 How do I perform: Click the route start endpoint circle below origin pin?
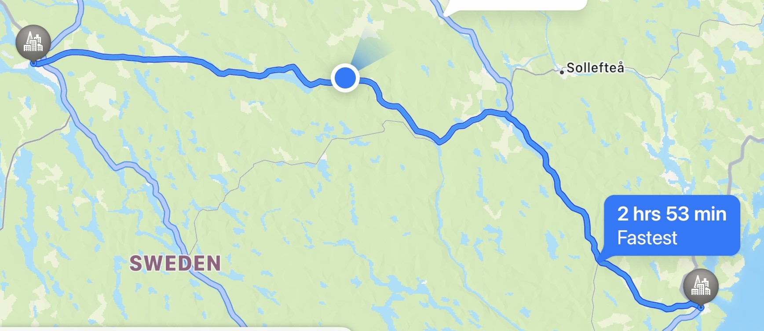[x=33, y=63]
